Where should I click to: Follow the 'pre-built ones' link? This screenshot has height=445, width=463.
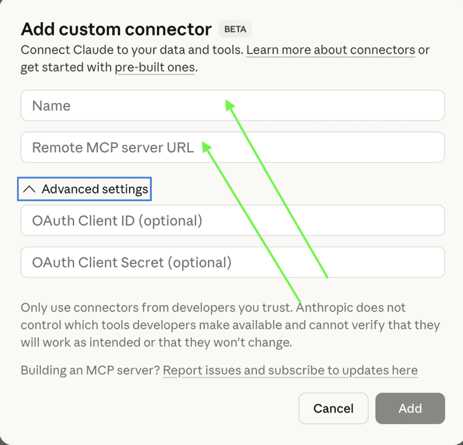(155, 67)
